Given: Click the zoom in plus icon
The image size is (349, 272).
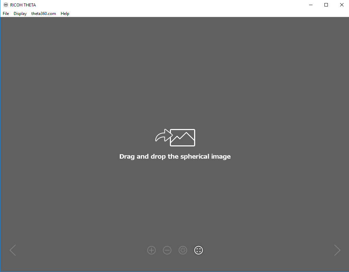Looking at the screenshot, I should click(x=151, y=250).
